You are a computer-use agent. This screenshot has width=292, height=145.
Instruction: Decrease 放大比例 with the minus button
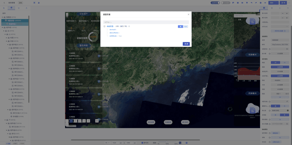[x=283, y=13]
